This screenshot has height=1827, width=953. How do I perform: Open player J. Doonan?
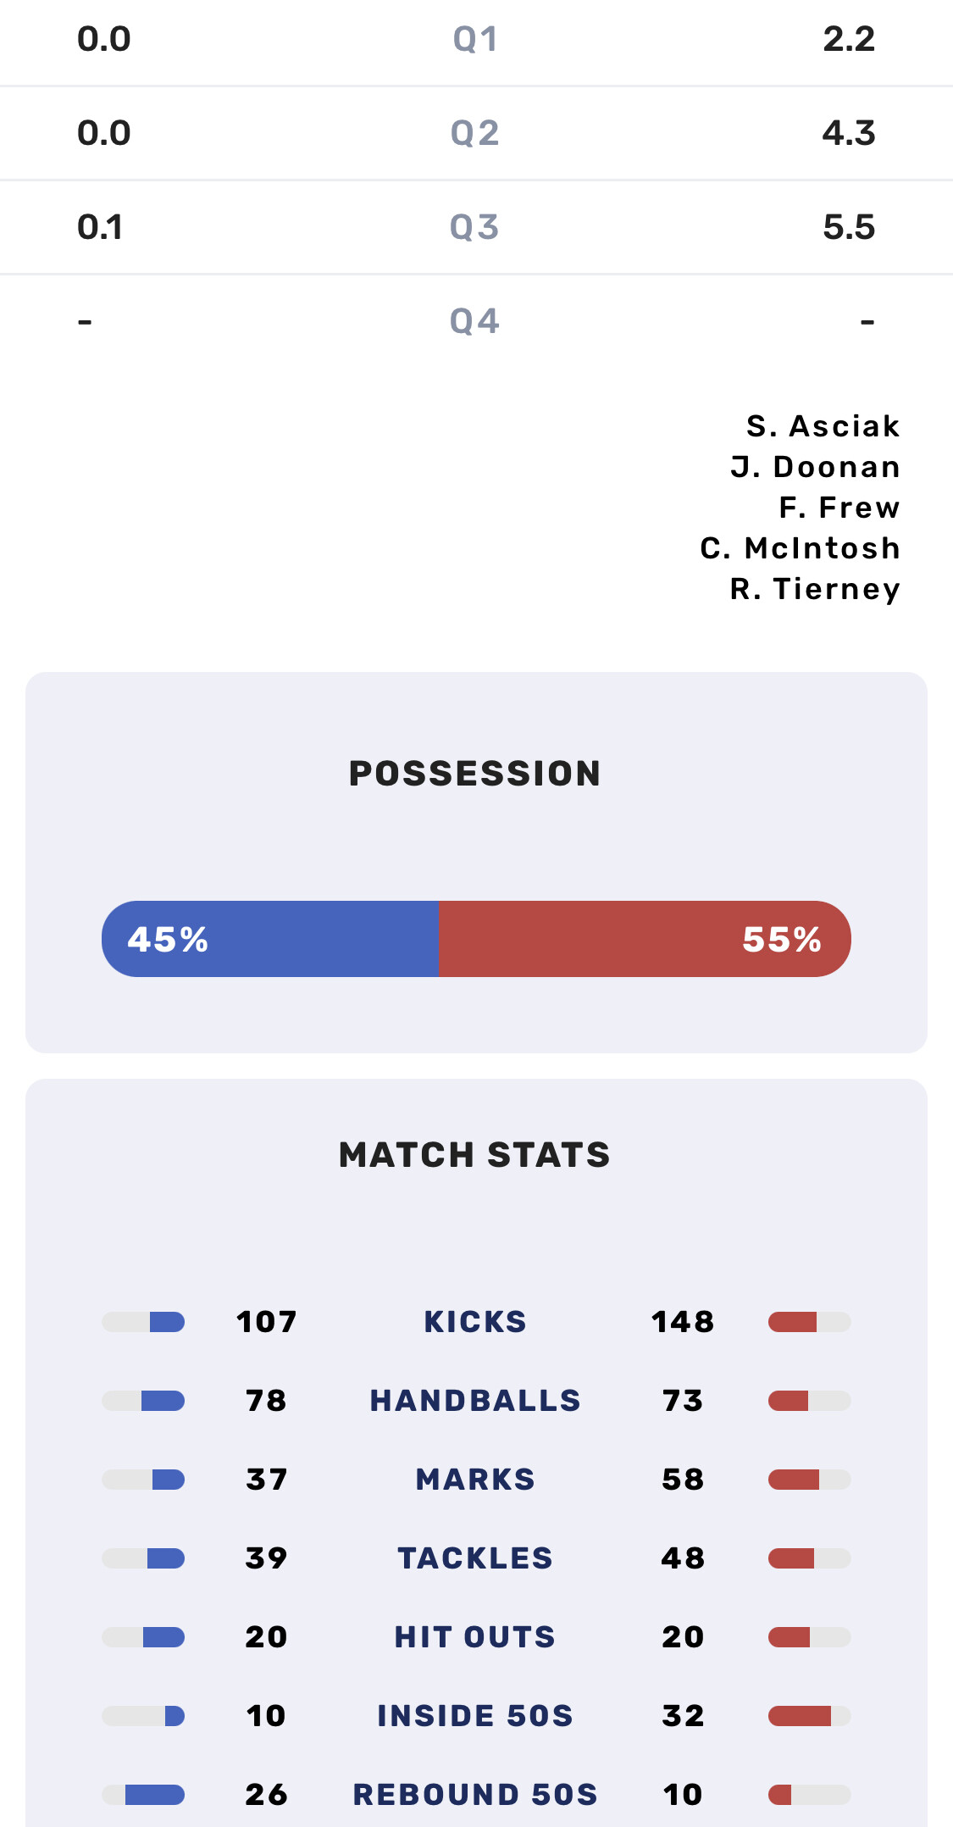click(815, 467)
